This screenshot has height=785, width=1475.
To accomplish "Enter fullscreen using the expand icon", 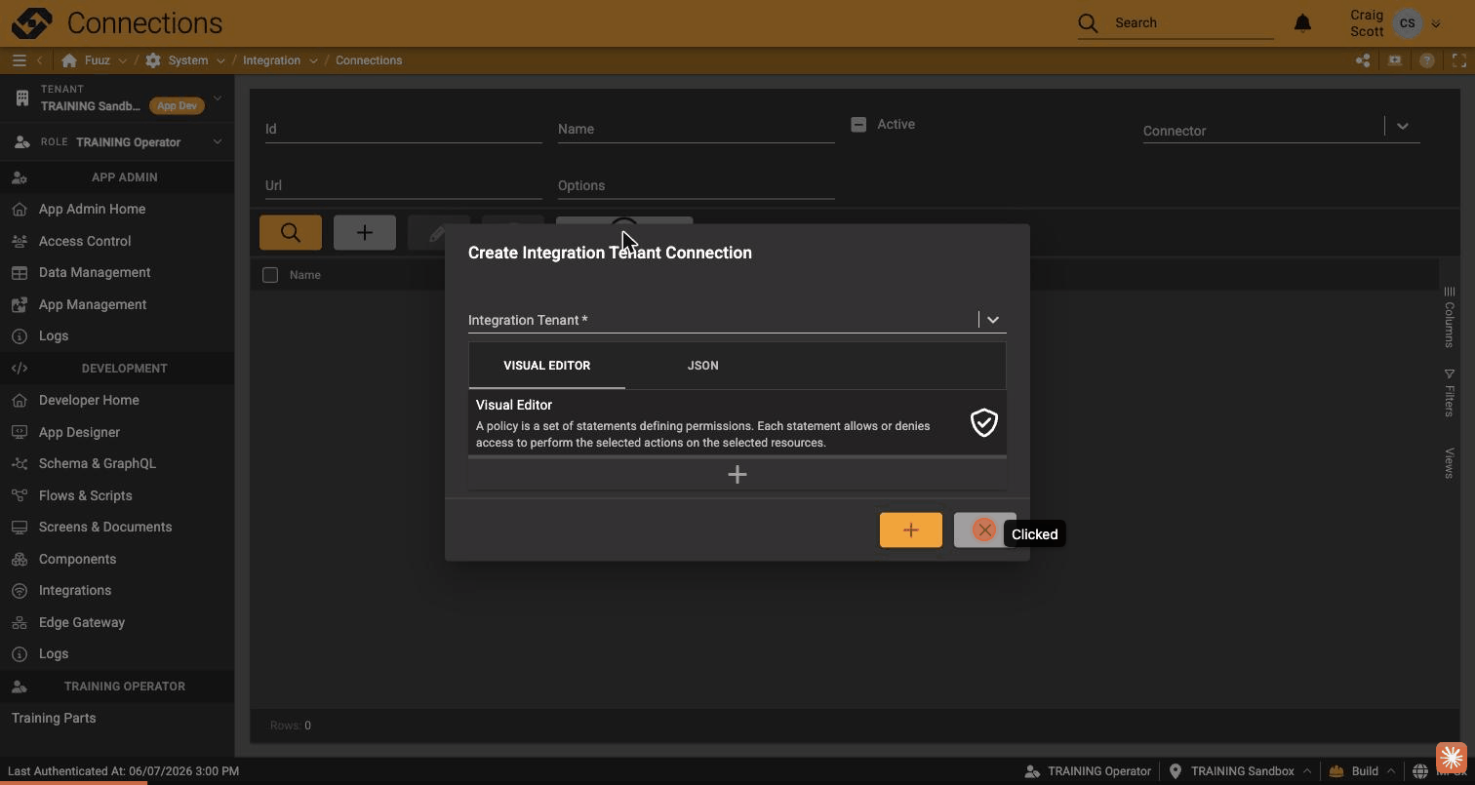I will coord(1459,60).
